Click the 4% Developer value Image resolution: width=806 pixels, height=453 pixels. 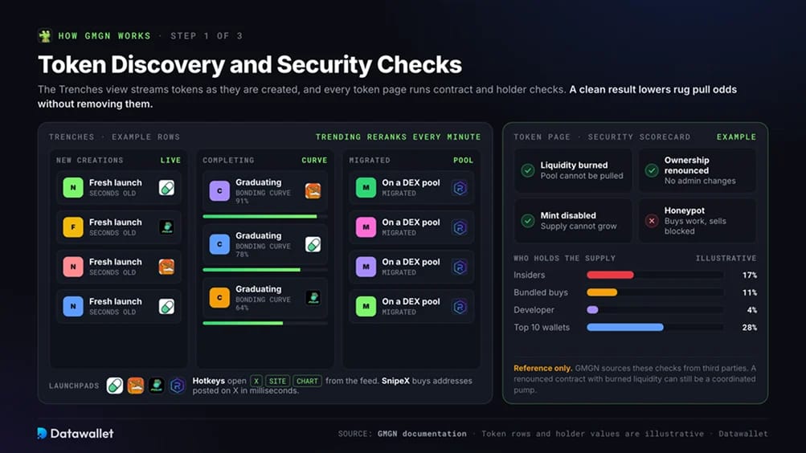pyautogui.click(x=752, y=310)
